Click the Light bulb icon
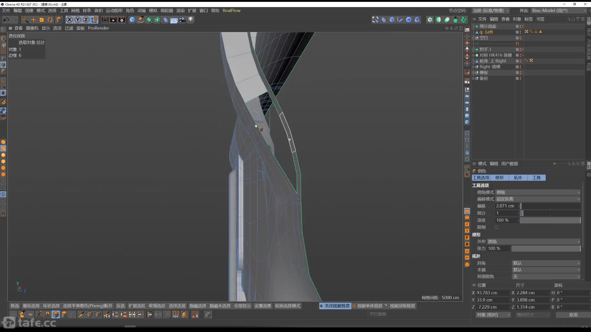 click(x=191, y=20)
